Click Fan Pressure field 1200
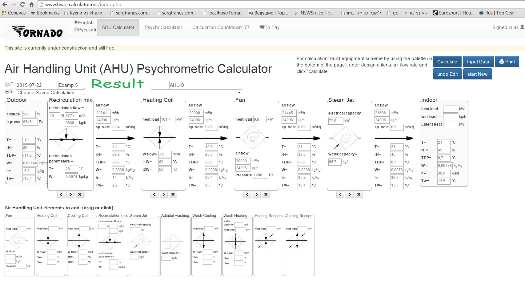The width and height of the screenshot is (525, 285). pos(260,175)
